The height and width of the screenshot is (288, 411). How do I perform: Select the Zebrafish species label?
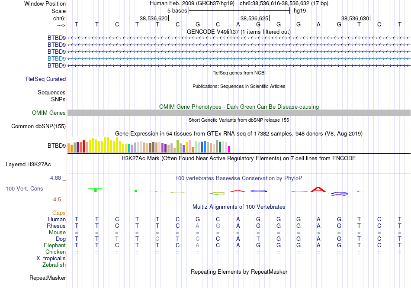[x=54, y=265]
